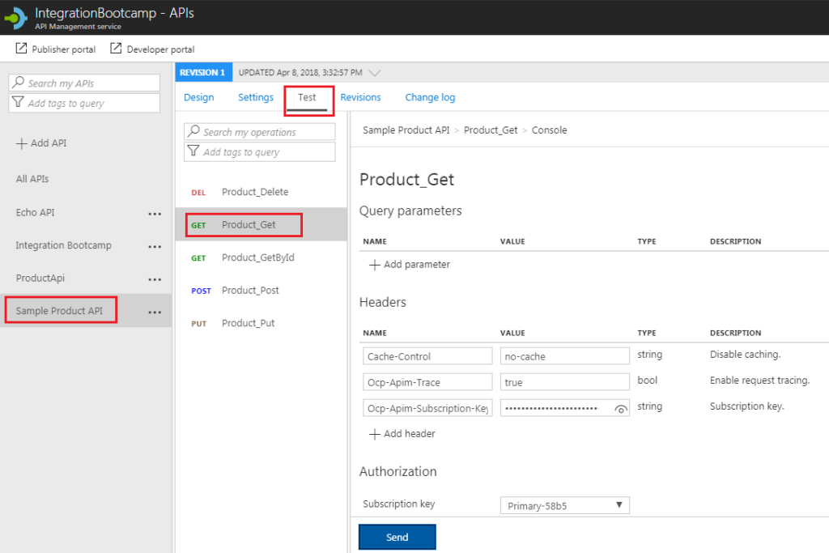Click the Ocp-Apim-Trace header name field
The image size is (829, 553).
coord(427,382)
